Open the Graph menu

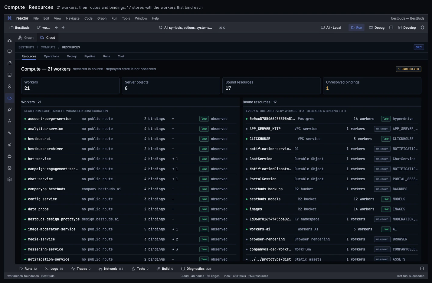(x=102, y=18)
